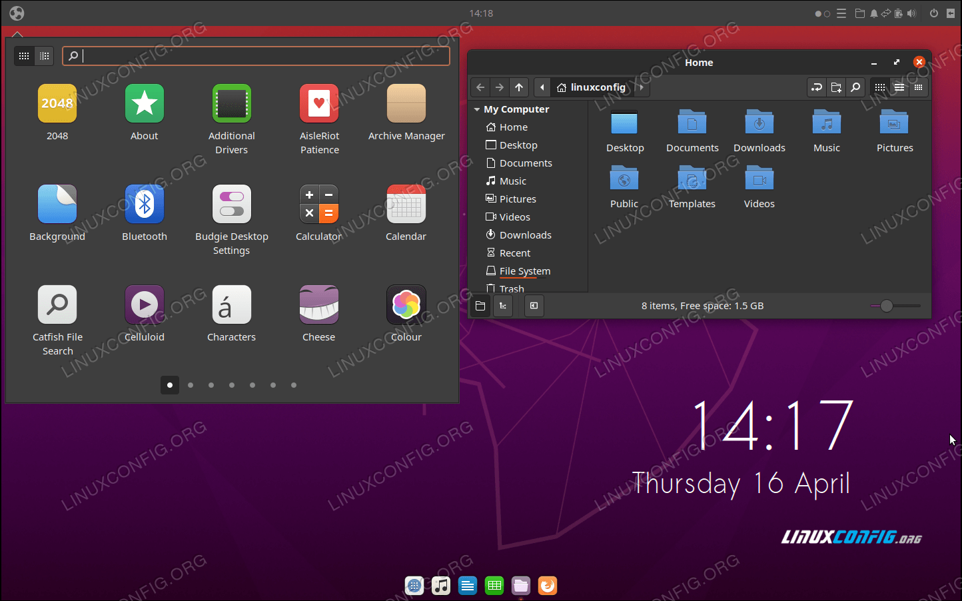
Task: Switch app menu to category list view
Action: (45, 56)
